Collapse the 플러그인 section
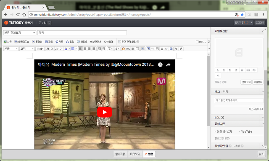The width and height of the screenshot is (269, 161). point(263,124)
